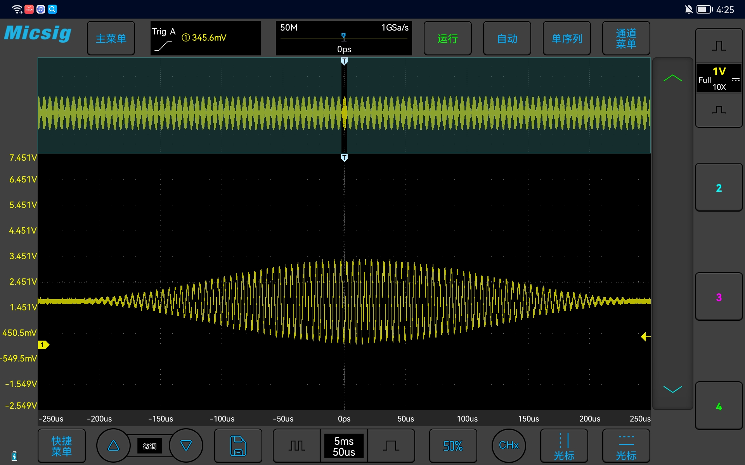Open the channel menu (通道菜单)
The image size is (745, 465).
(x=626, y=38)
